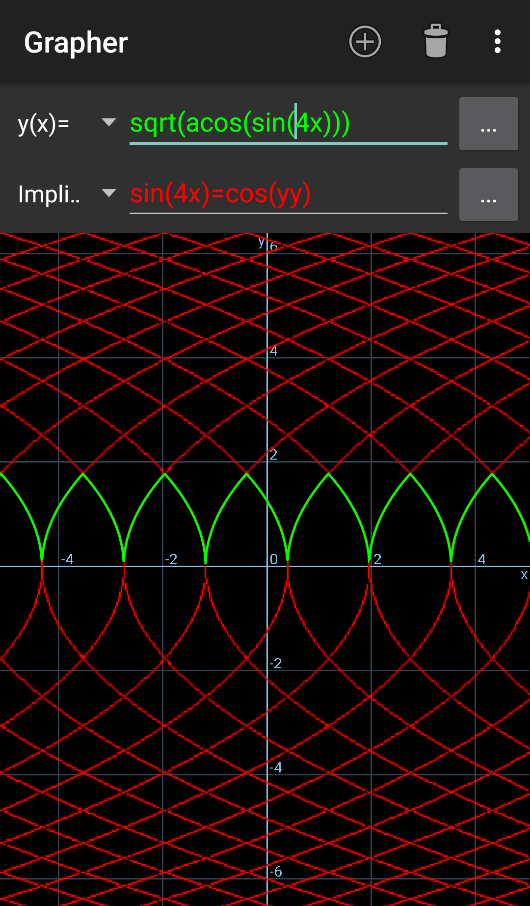The height and width of the screenshot is (906, 530).
Task: Tap the origin label 0 on the graph
Action: pos(274,559)
